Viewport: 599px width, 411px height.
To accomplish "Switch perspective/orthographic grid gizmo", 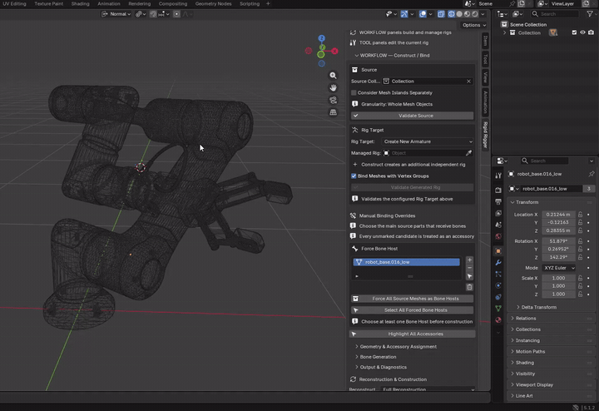I will point(333,112).
